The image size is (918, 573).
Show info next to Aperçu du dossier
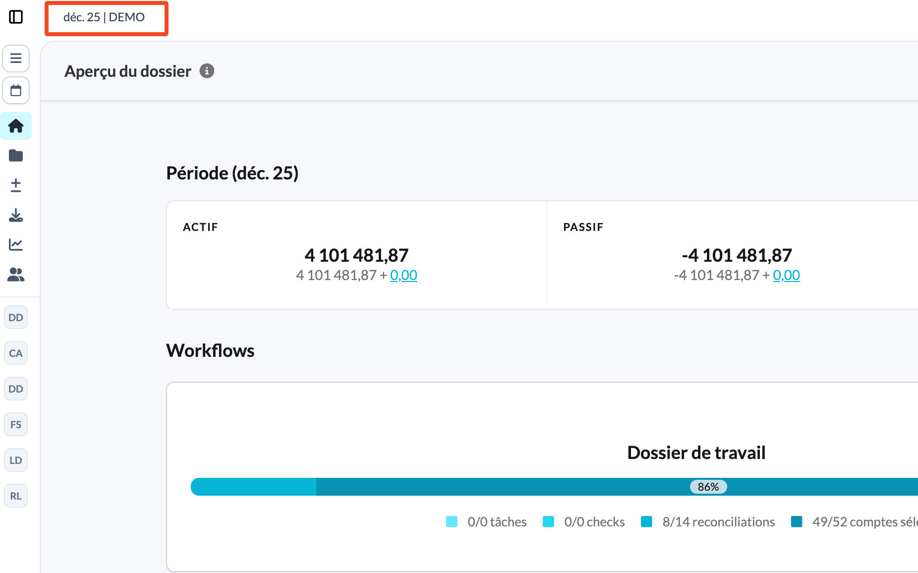coord(207,71)
